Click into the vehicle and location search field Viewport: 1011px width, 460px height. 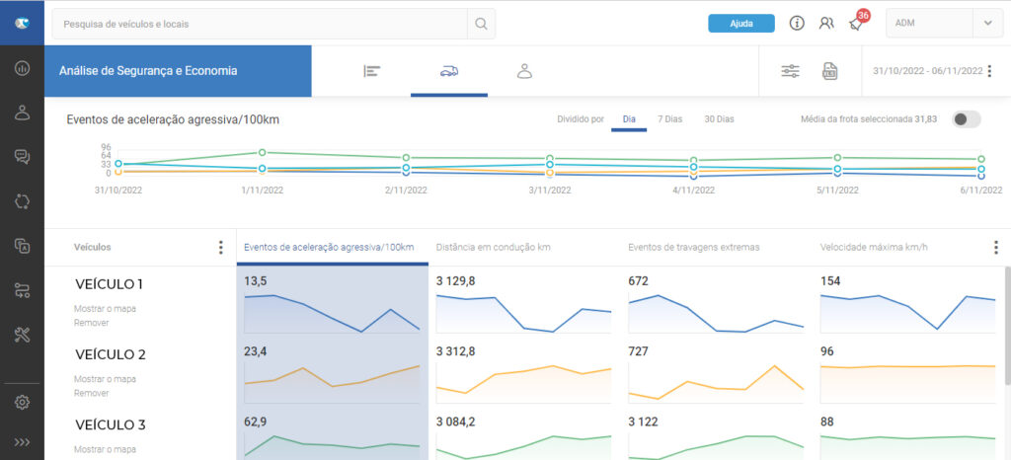tap(260, 24)
